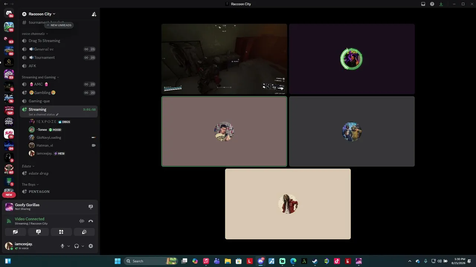Toggle microphone mute in user panel

62,246
